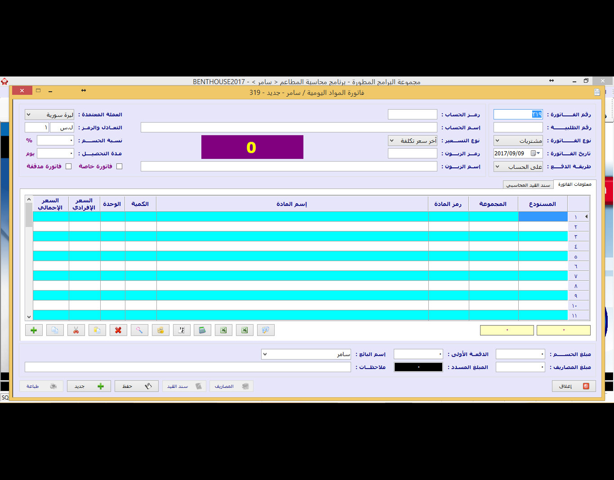Click the red X delete row icon
Viewport: 614px width, 480px height.
click(118, 330)
